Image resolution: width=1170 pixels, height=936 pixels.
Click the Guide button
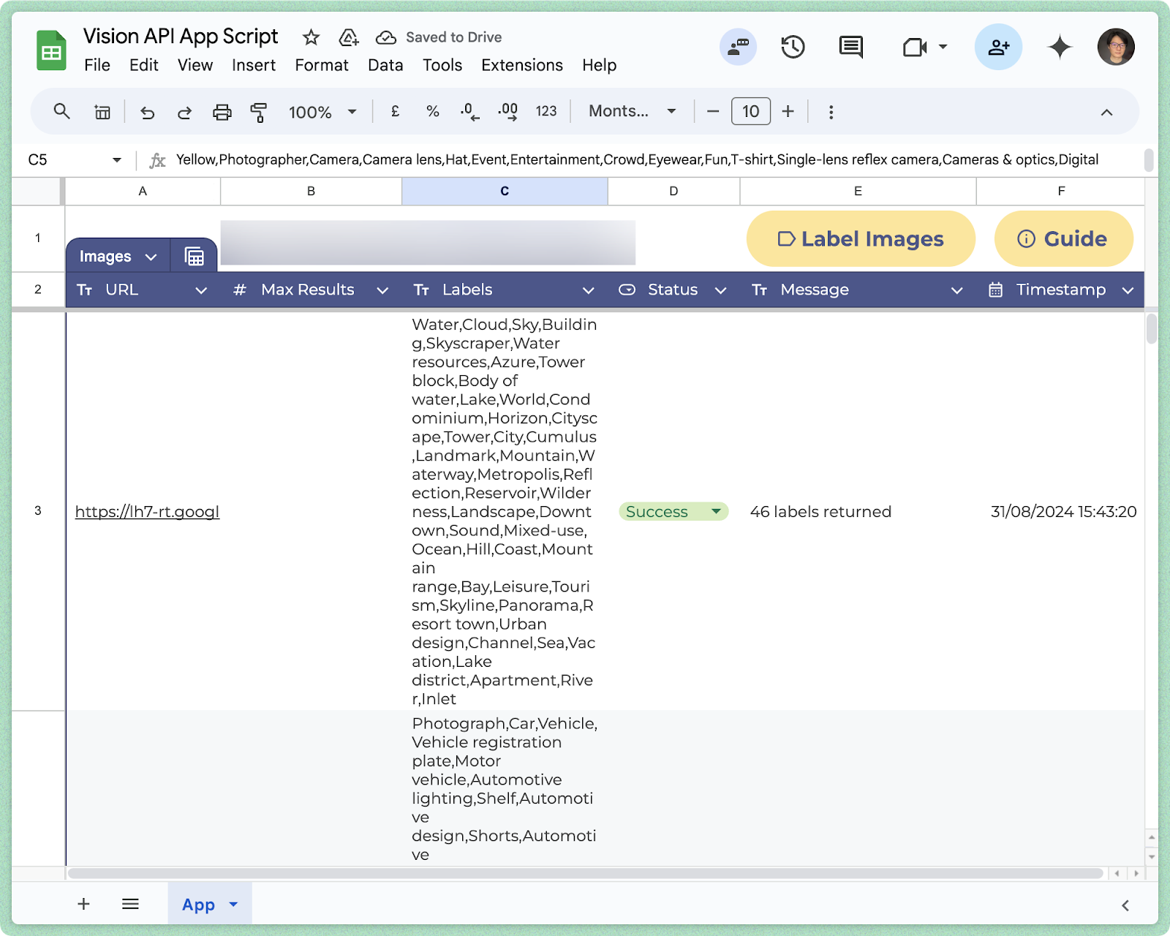[1064, 238]
